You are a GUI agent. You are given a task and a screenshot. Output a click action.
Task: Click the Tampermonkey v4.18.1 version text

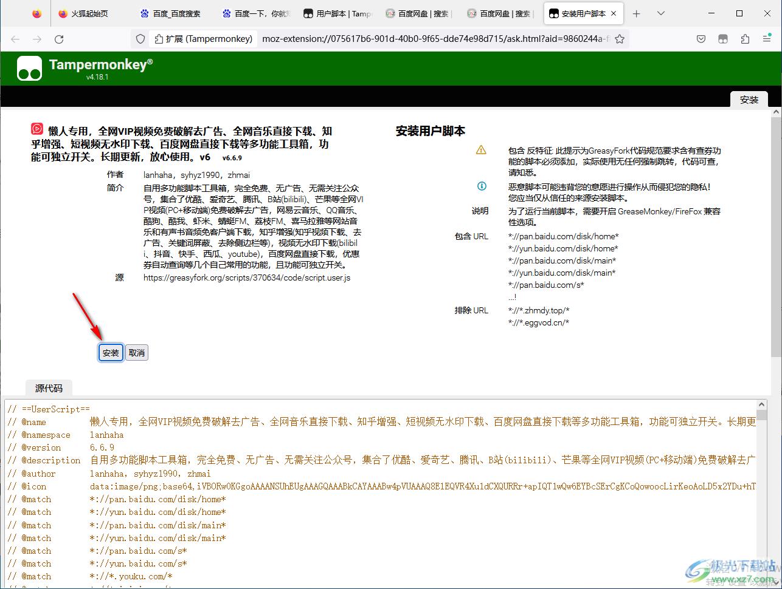(97, 77)
